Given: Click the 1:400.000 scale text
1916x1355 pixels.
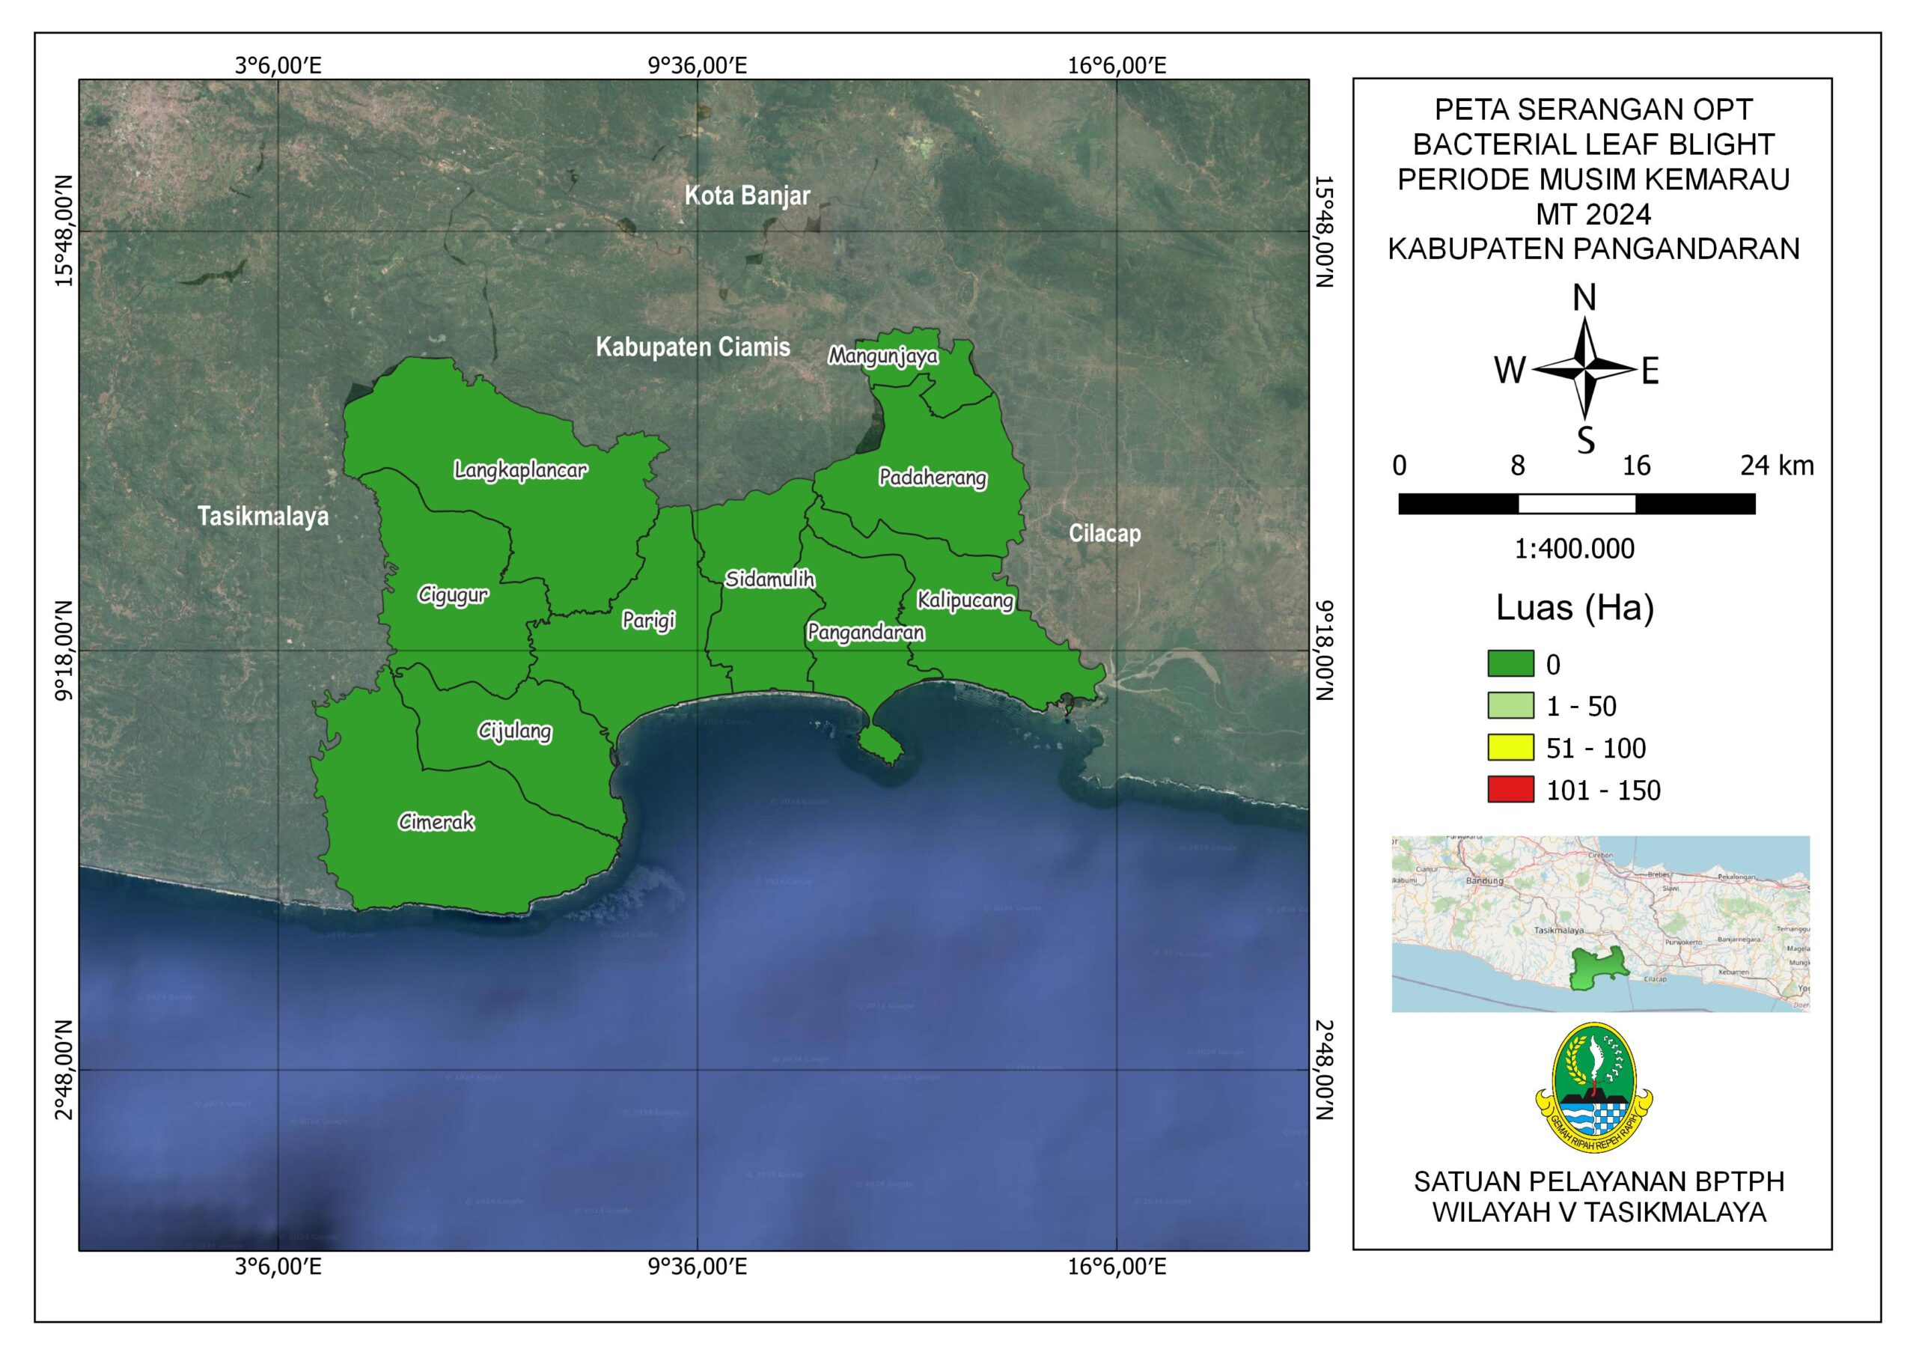Looking at the screenshot, I should click(1574, 549).
